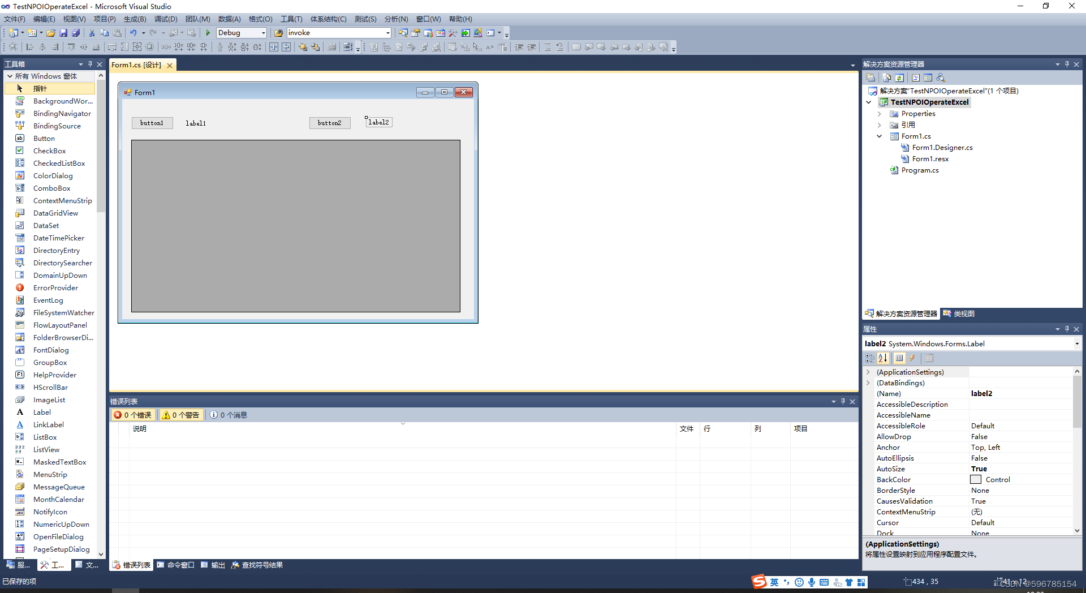Switch to Form1.cs [设计] tab
This screenshot has width=1086, height=593.
pos(136,65)
